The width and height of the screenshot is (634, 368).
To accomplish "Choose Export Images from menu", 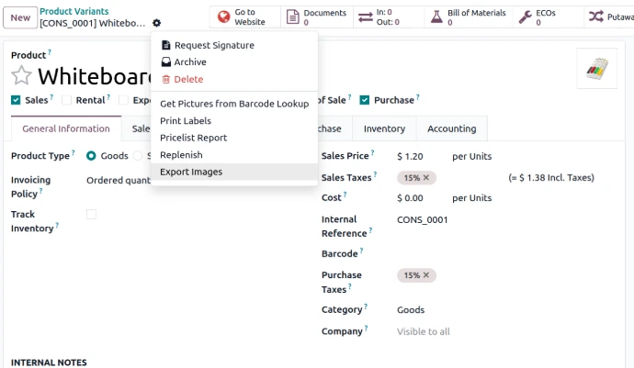I will pos(191,172).
